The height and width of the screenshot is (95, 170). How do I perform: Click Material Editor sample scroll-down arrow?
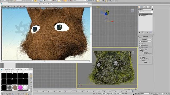[x=29, y=90]
